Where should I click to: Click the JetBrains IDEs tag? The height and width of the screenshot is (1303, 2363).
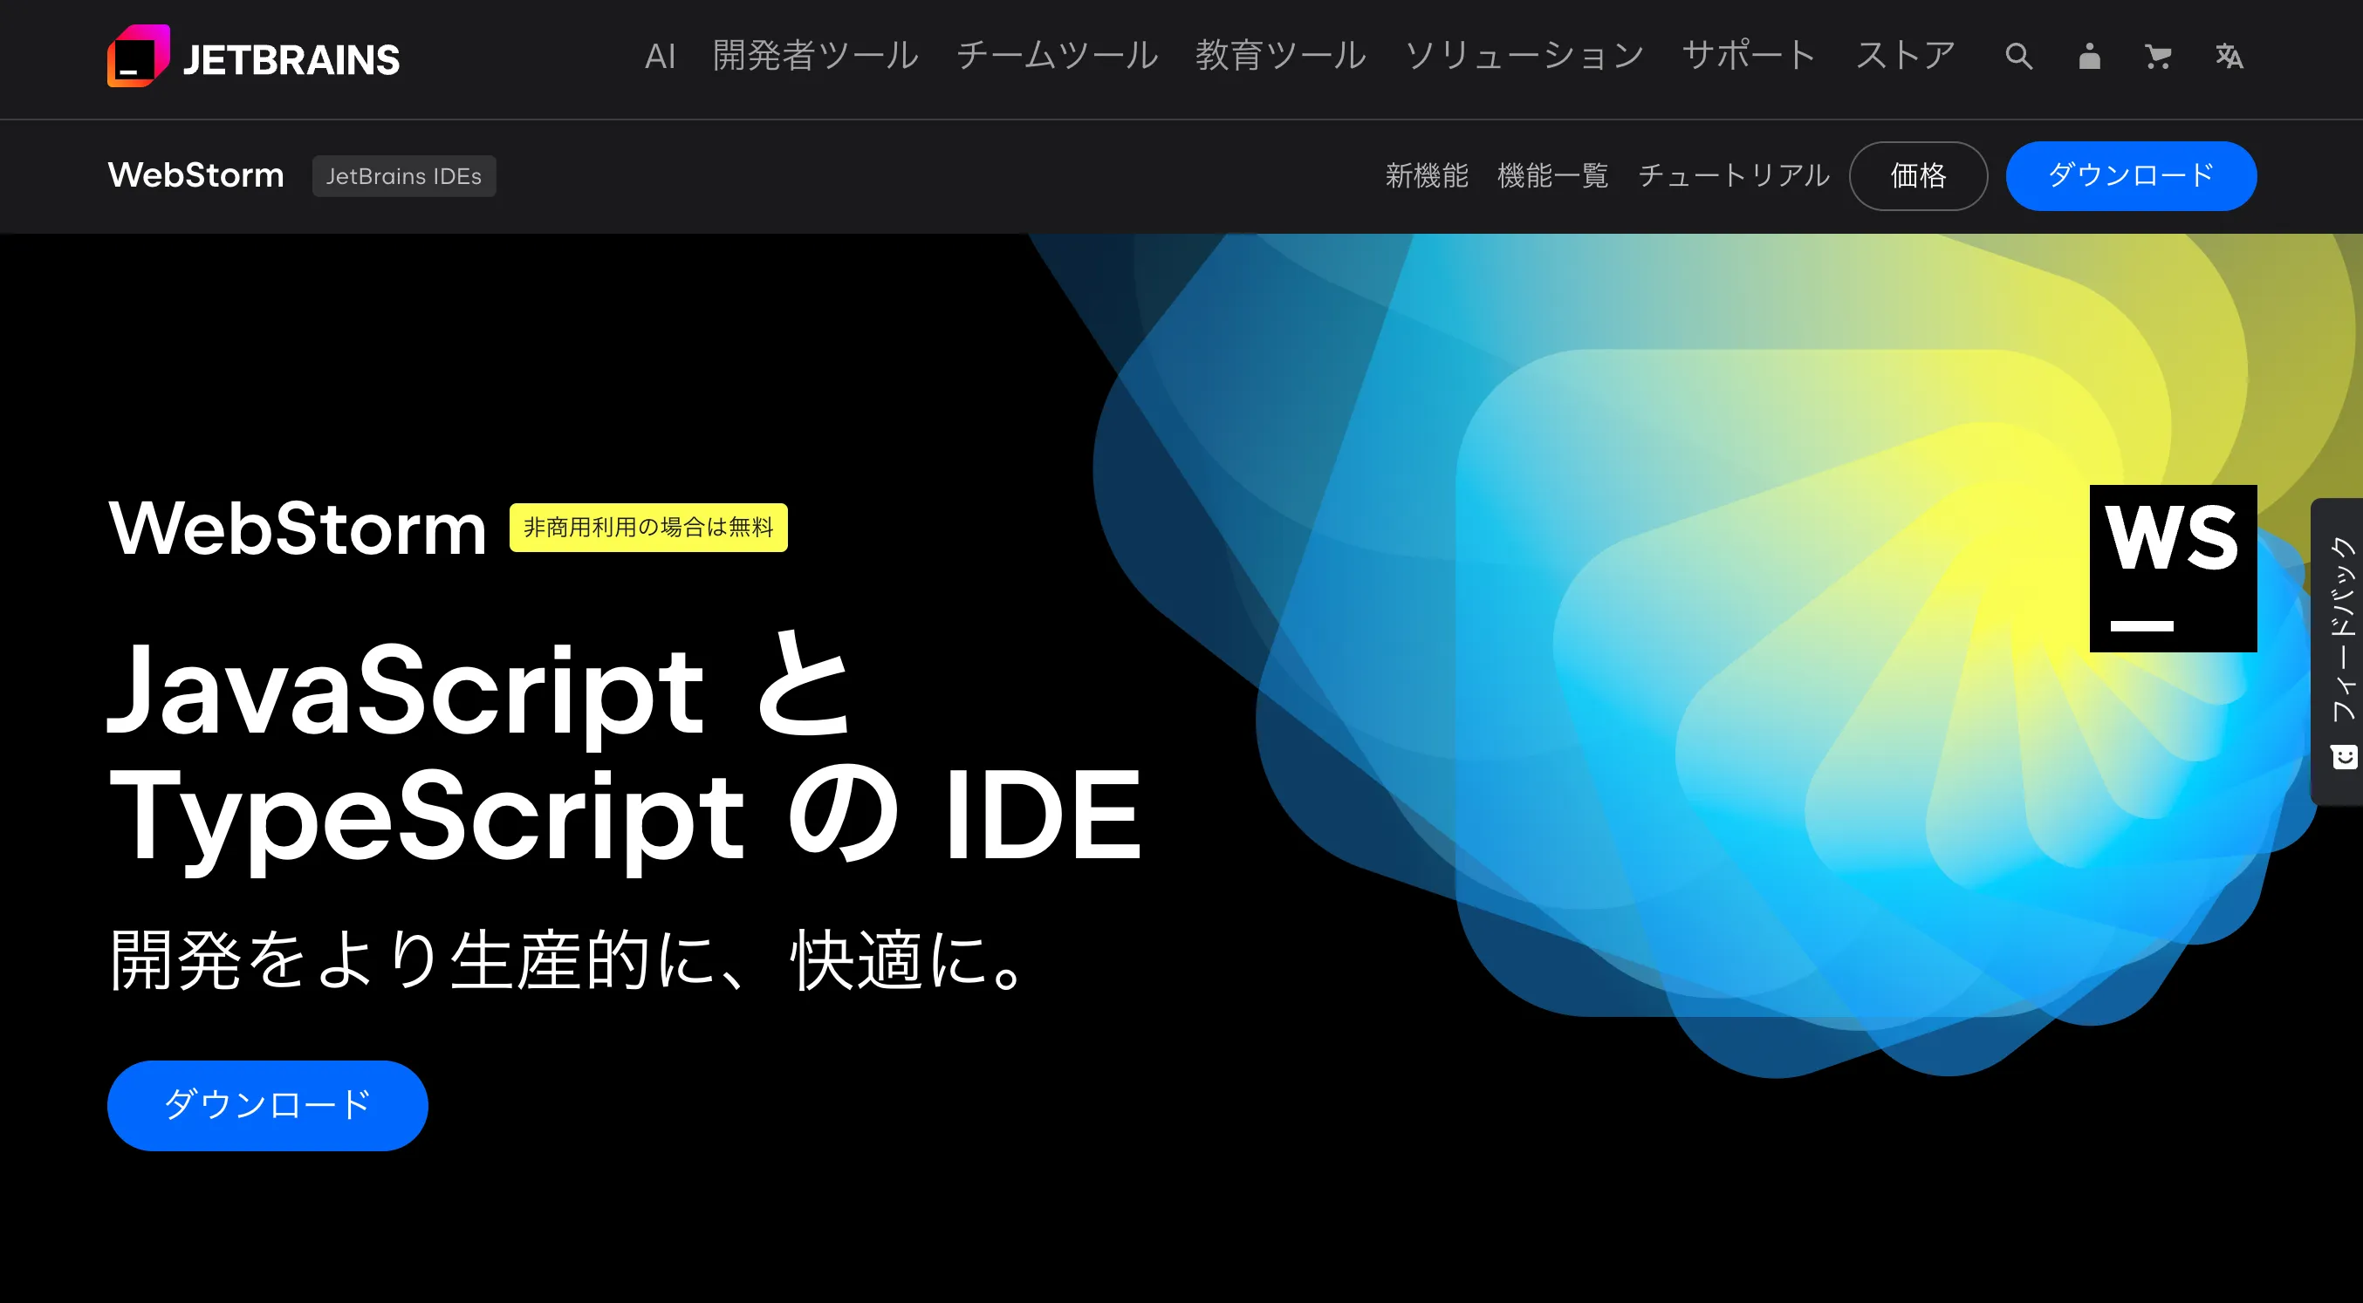404,176
